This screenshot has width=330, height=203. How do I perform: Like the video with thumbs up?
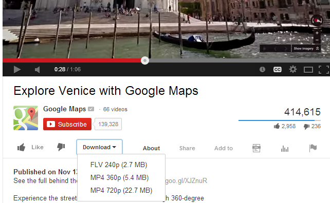21,147
